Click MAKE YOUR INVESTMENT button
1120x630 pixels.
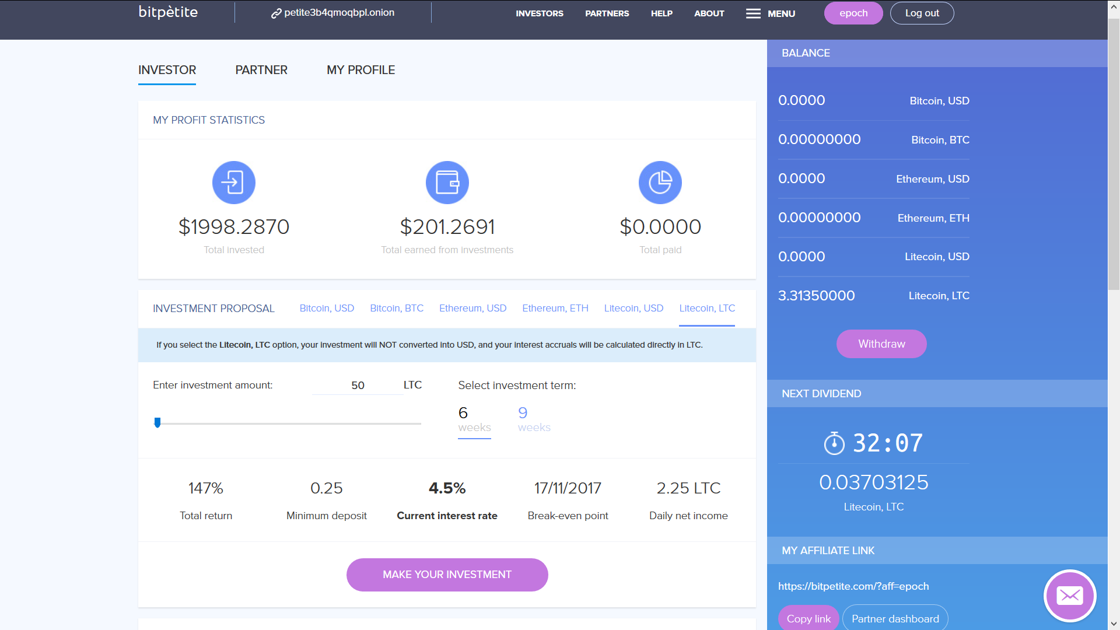tap(447, 575)
